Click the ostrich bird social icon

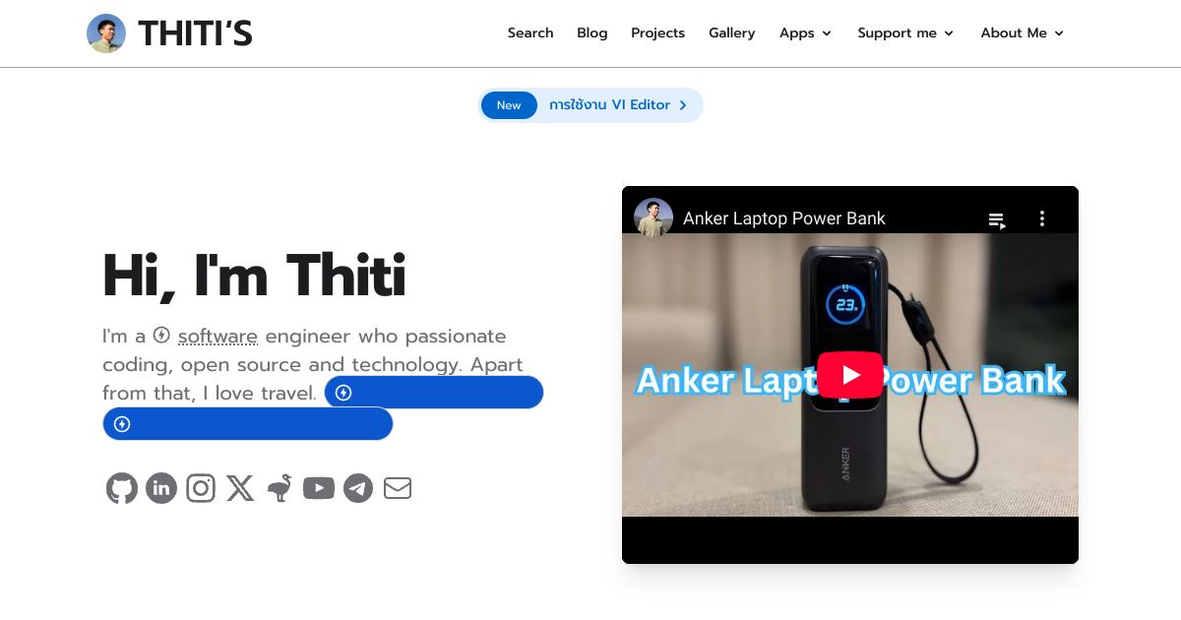(280, 488)
